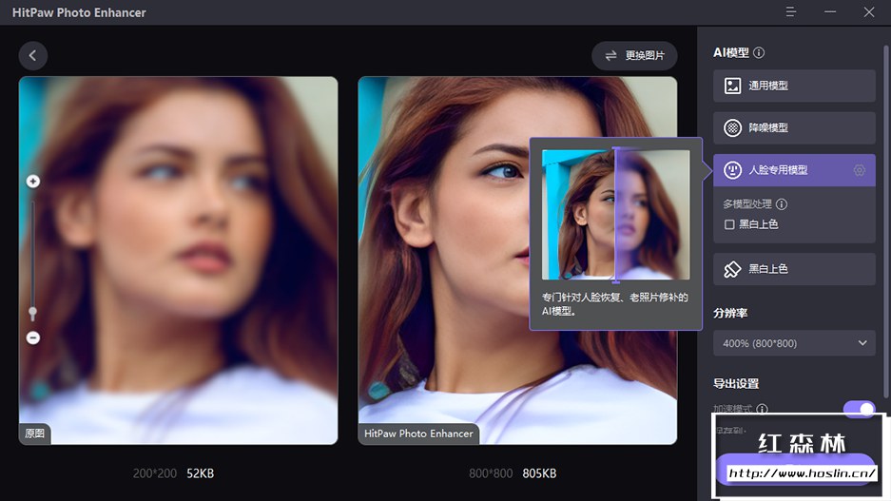The height and width of the screenshot is (501, 891).
Task: Click the 更换图片 replace image button
Action: point(634,56)
